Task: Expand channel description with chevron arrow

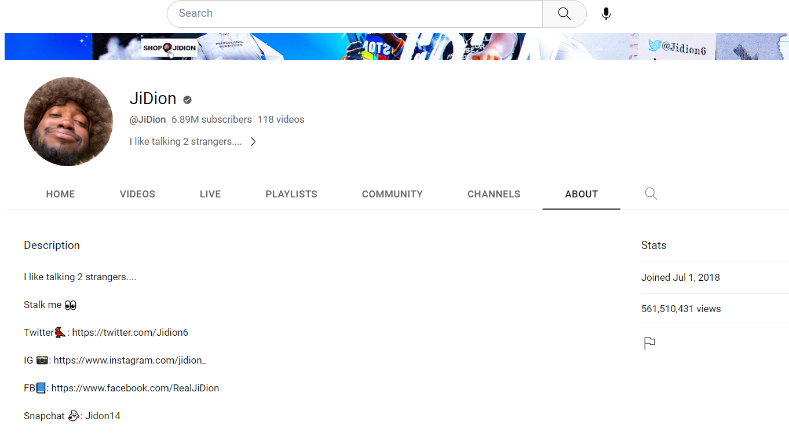Action: [x=253, y=142]
